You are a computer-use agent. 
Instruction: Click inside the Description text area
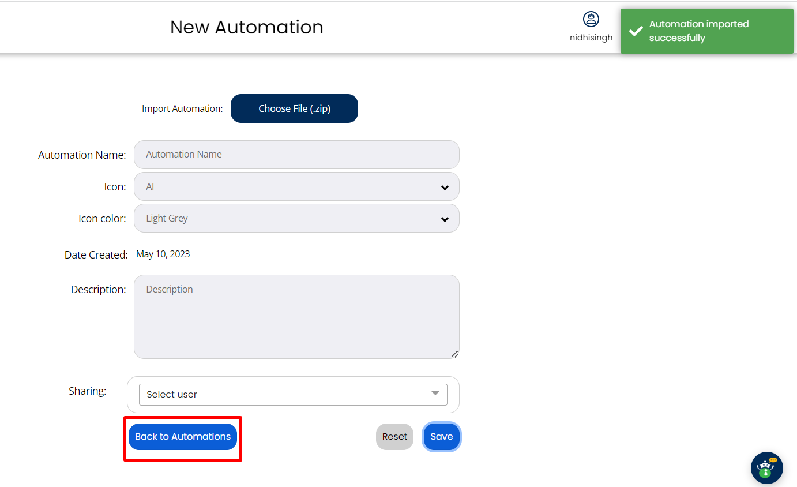[x=296, y=316]
